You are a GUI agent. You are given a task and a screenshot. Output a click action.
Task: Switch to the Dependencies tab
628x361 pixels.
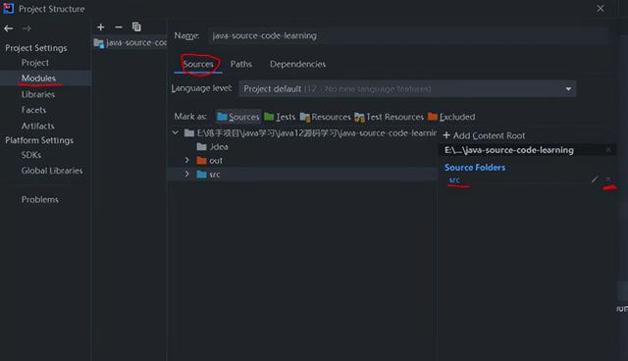[x=297, y=64]
